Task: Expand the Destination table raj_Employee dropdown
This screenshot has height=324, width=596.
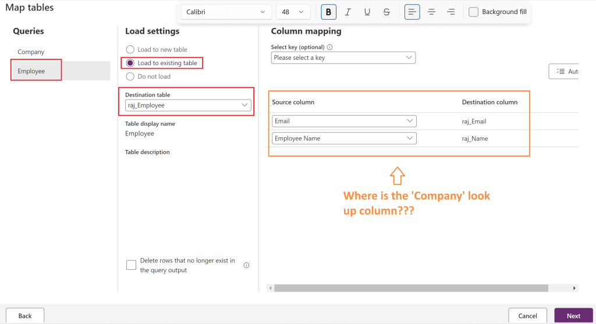Action: (x=189, y=105)
